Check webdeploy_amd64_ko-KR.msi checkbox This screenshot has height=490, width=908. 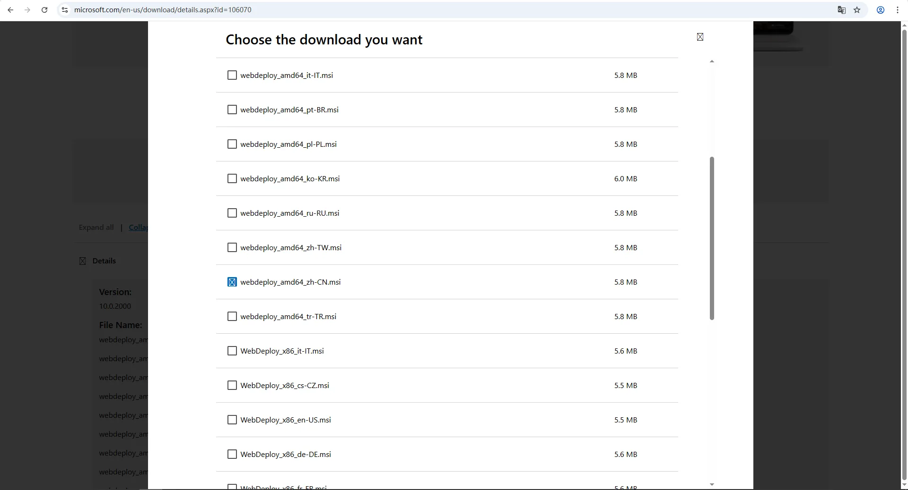click(x=232, y=178)
